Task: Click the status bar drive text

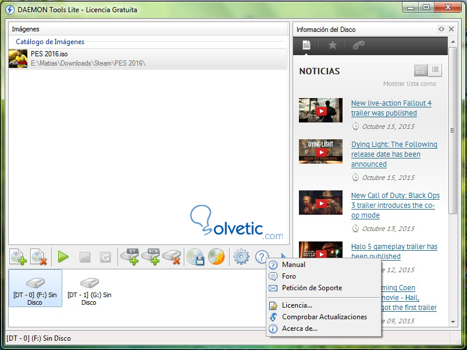Action: coord(39,338)
